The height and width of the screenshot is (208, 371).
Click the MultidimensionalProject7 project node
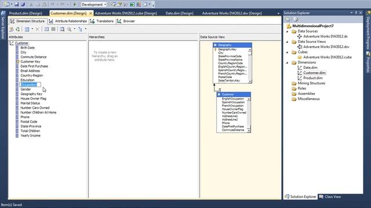click(x=313, y=26)
